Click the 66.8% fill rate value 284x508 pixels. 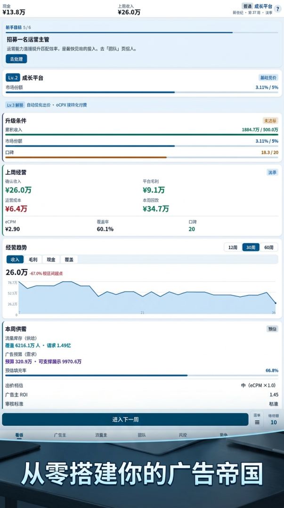pos(272,370)
